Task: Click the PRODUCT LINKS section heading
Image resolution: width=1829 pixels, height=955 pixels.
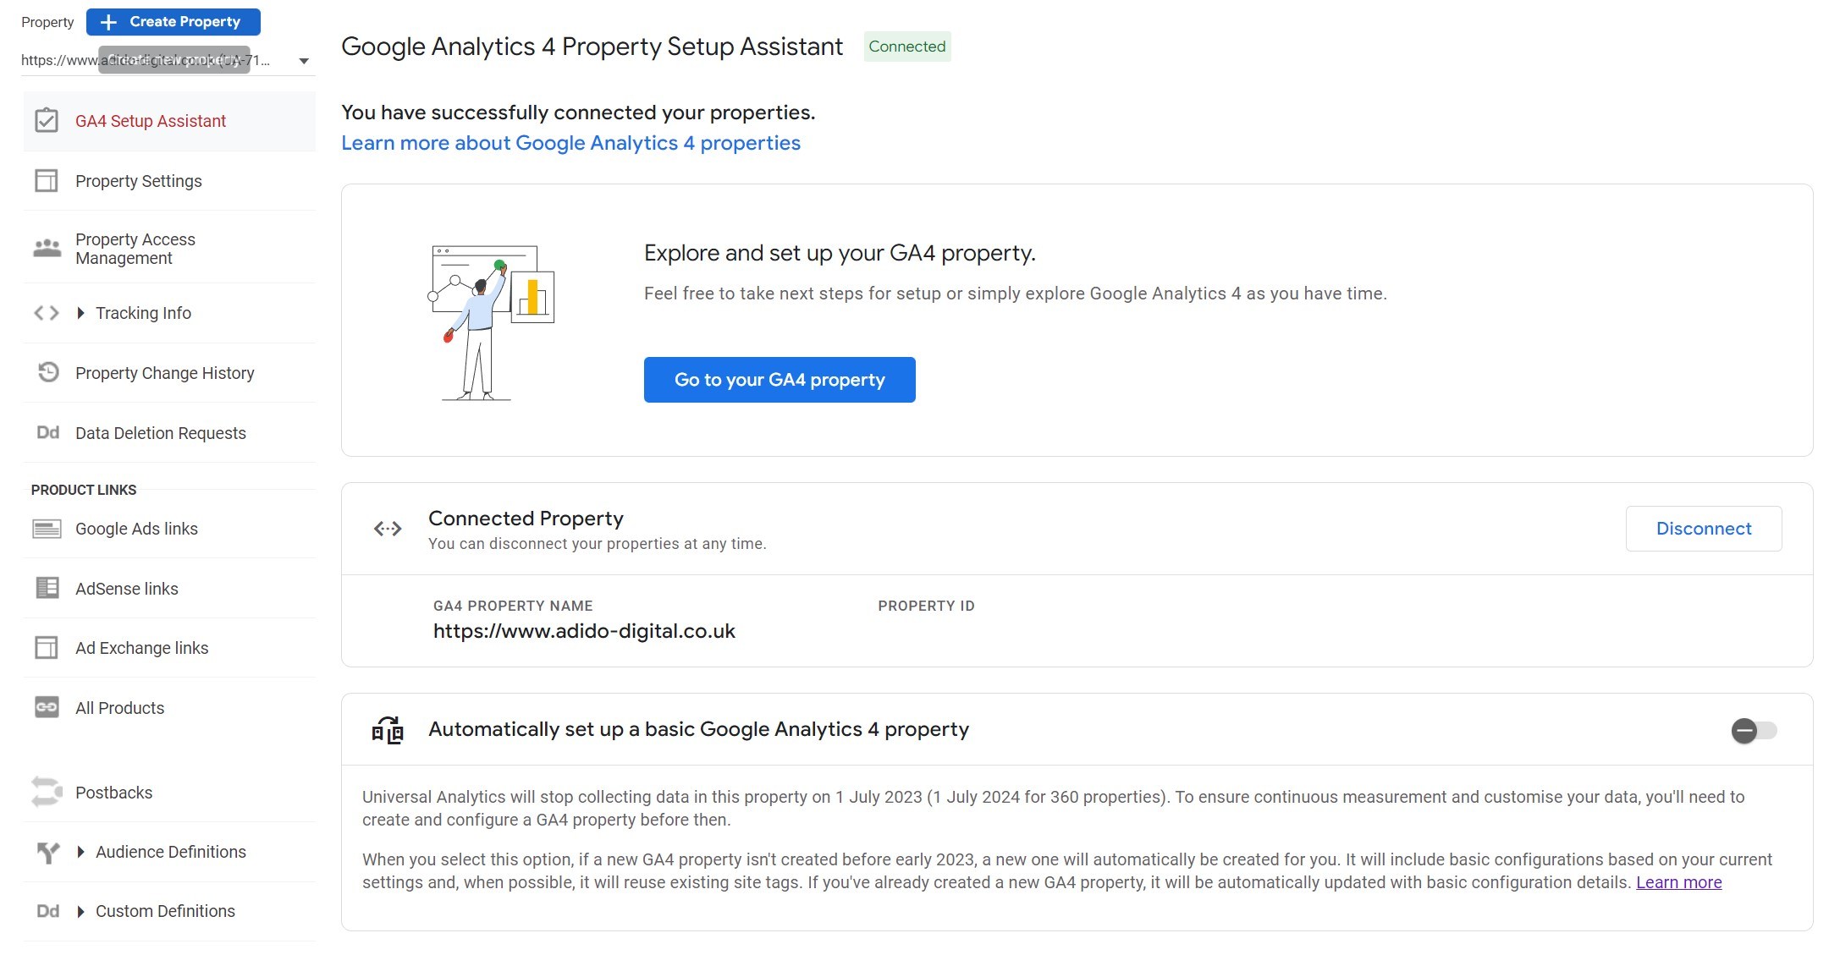Action: (84, 490)
